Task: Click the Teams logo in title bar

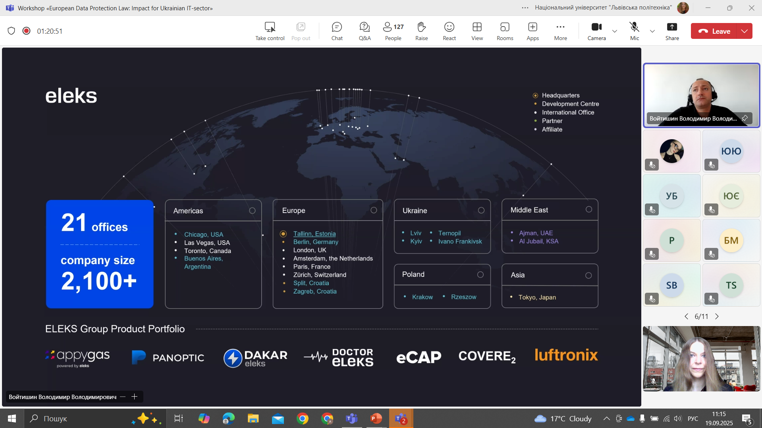Action: tap(10, 8)
